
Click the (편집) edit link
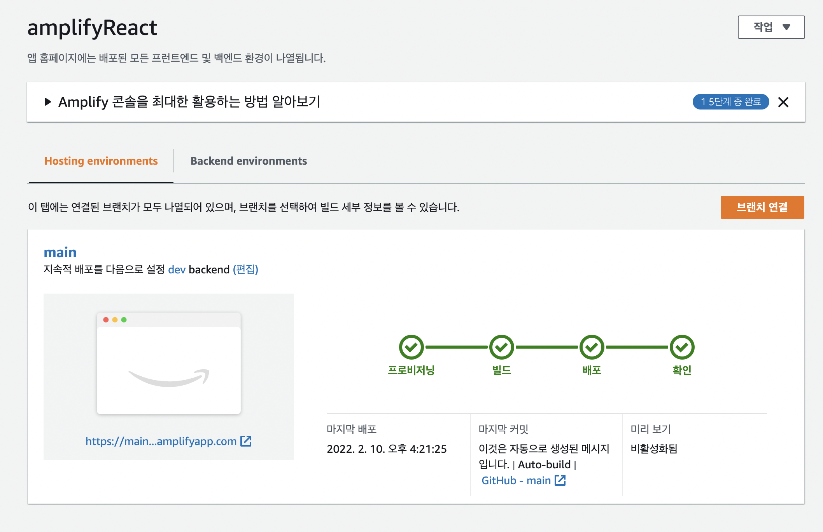tap(245, 269)
